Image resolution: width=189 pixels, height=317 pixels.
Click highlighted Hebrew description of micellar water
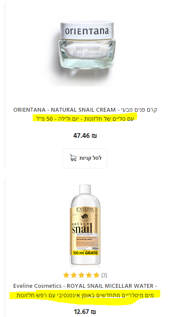tap(85, 295)
